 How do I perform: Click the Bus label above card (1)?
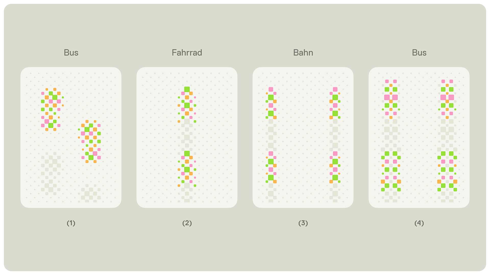click(71, 53)
